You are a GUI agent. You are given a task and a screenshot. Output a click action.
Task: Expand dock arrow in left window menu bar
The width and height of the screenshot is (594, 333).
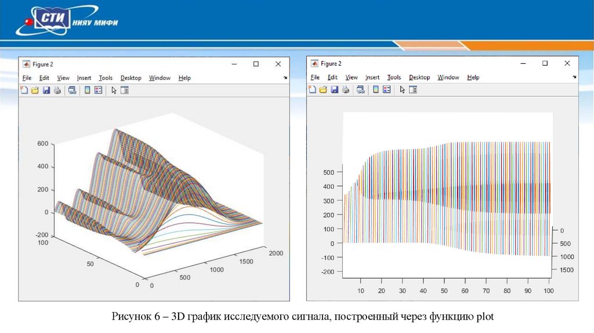coord(285,78)
